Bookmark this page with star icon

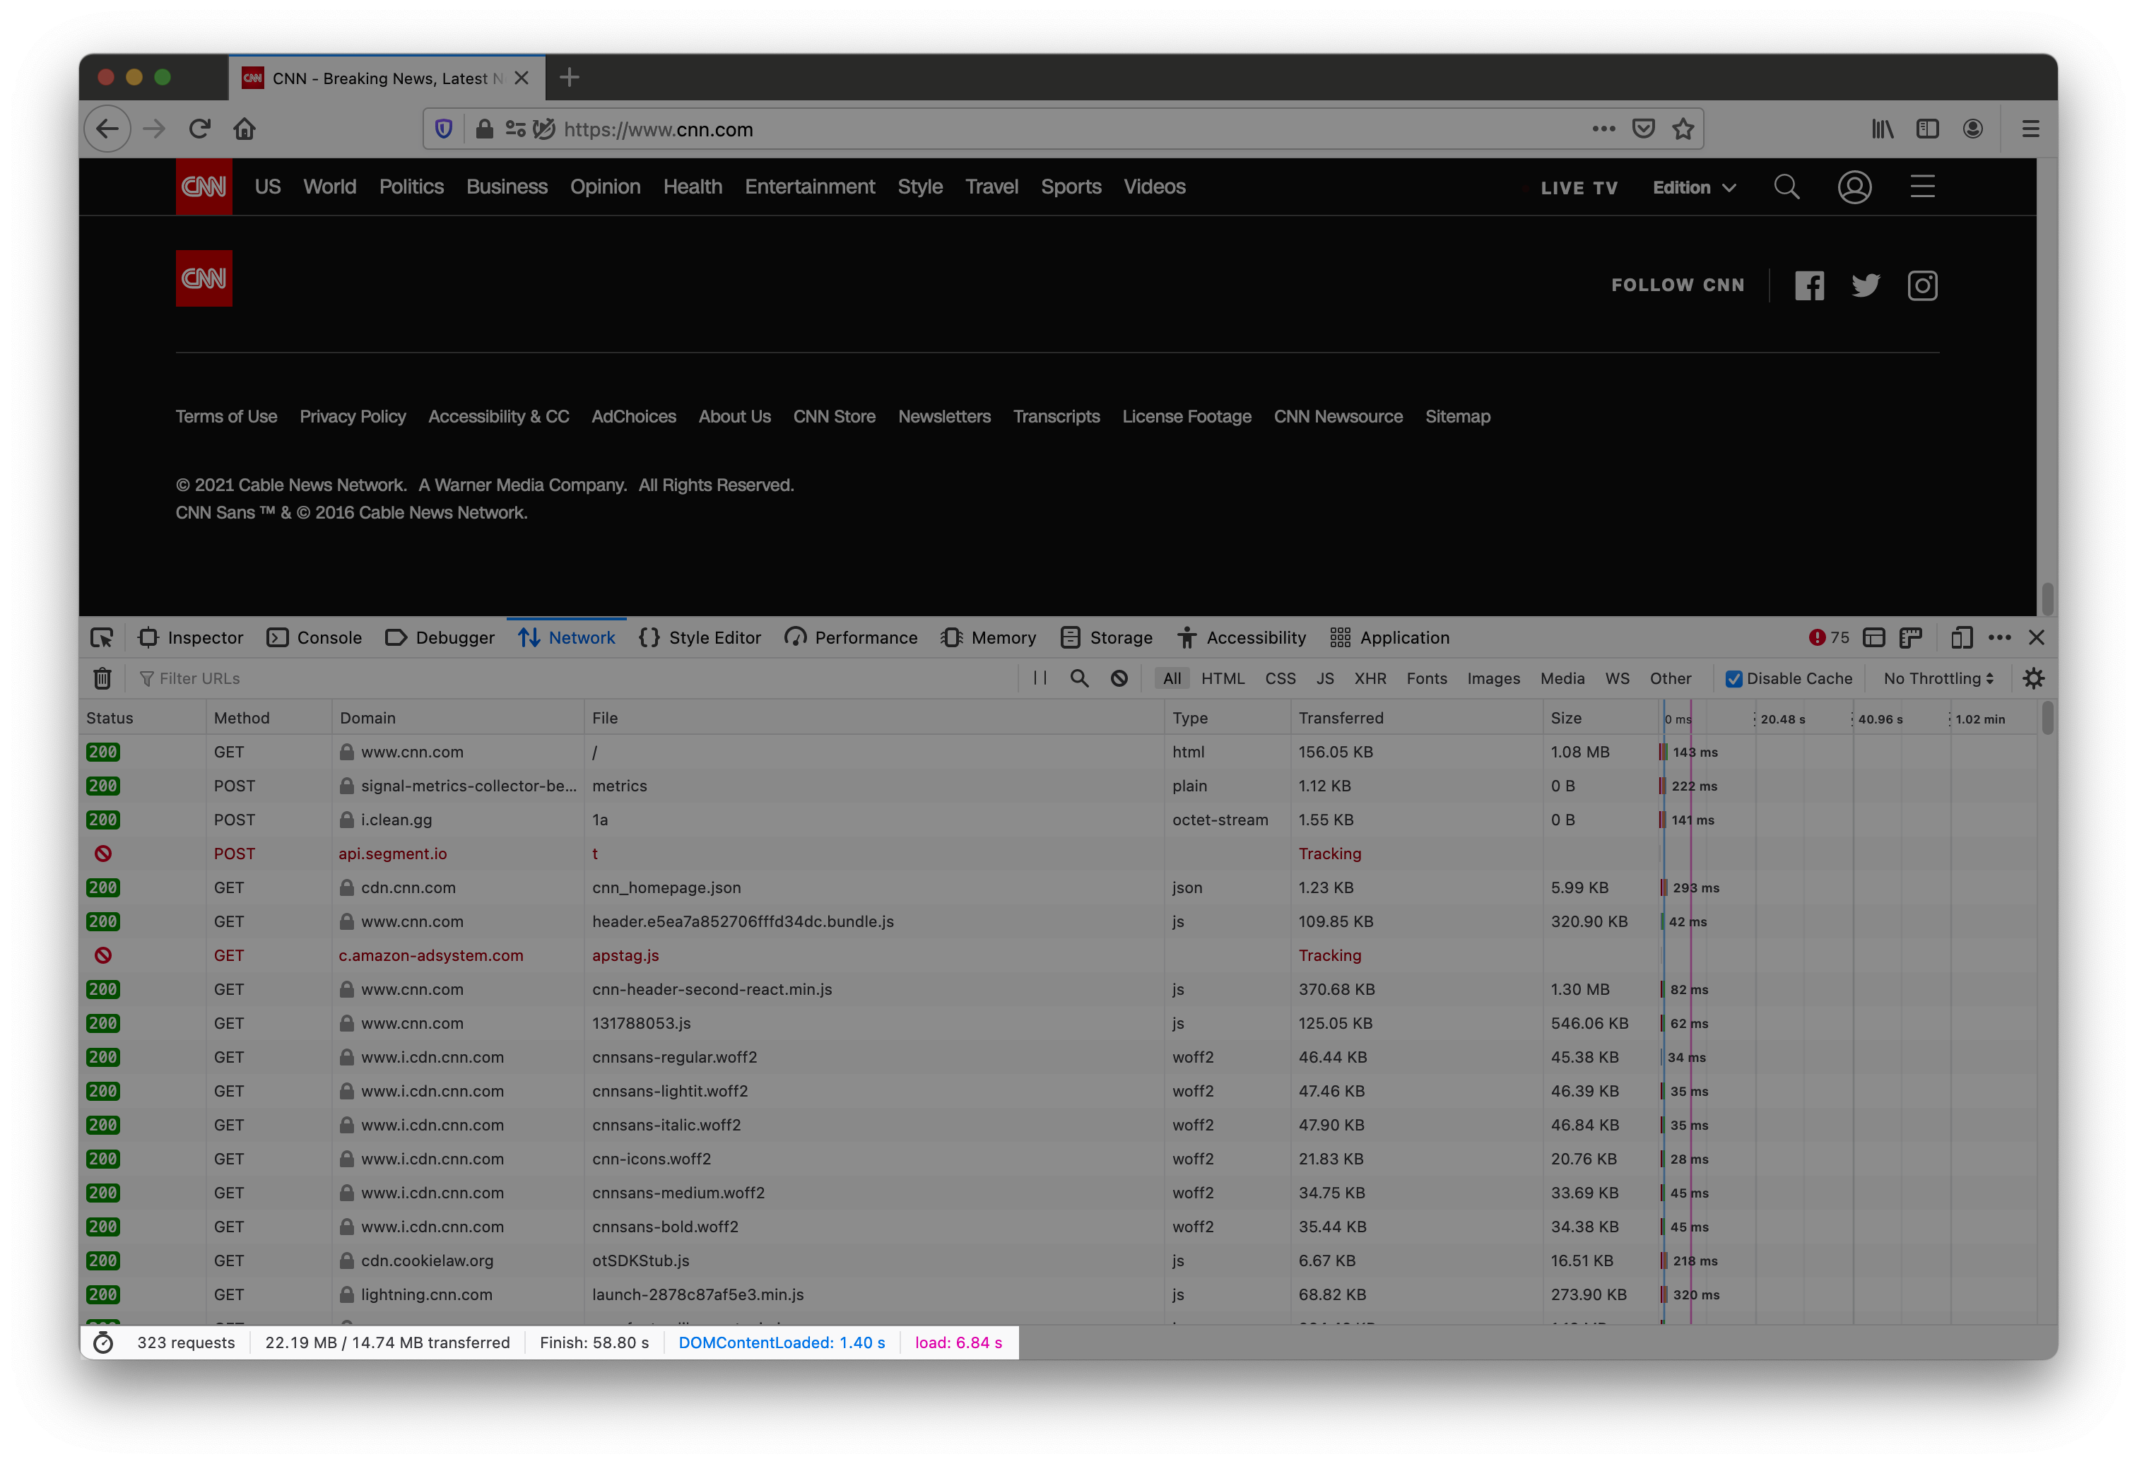pos(1683,129)
